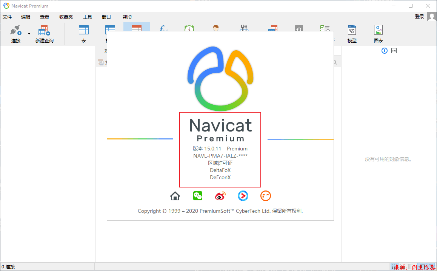Click the Navicat logo in the title bar

[x=6, y=6]
